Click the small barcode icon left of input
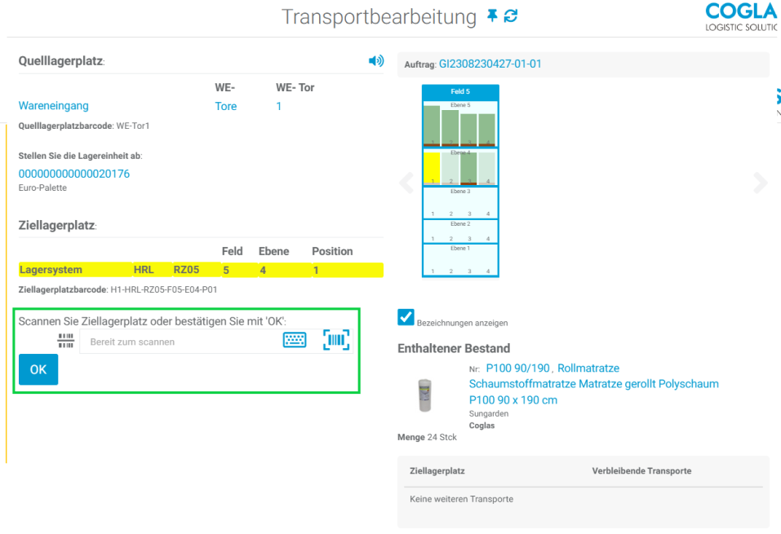781x534 pixels. [x=65, y=341]
